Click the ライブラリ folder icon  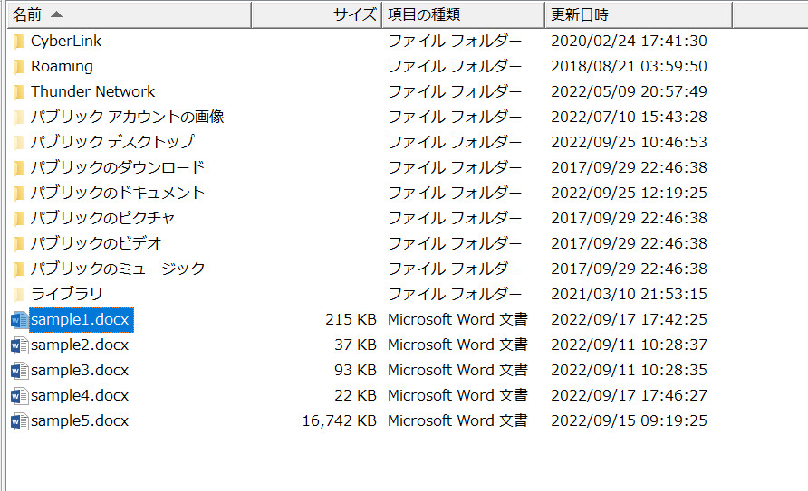click(x=19, y=295)
